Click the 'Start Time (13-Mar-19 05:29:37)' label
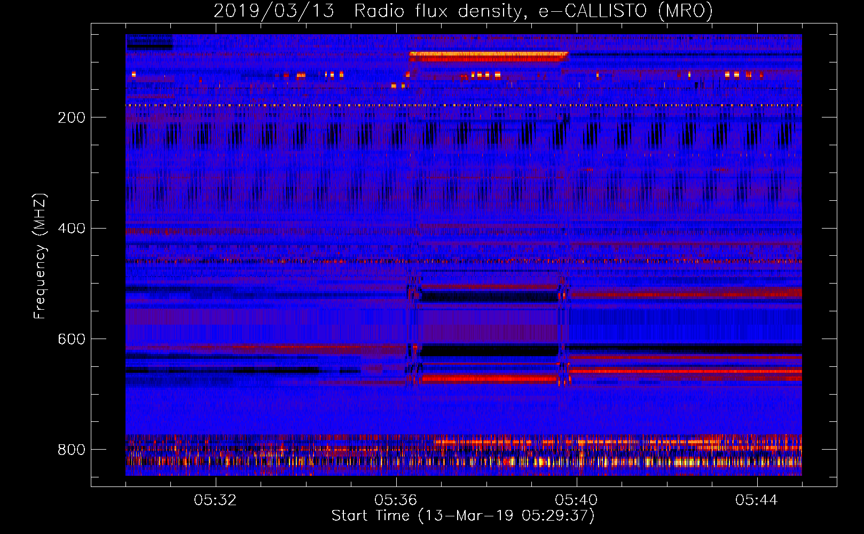This screenshot has height=534, width=864. coord(463,516)
